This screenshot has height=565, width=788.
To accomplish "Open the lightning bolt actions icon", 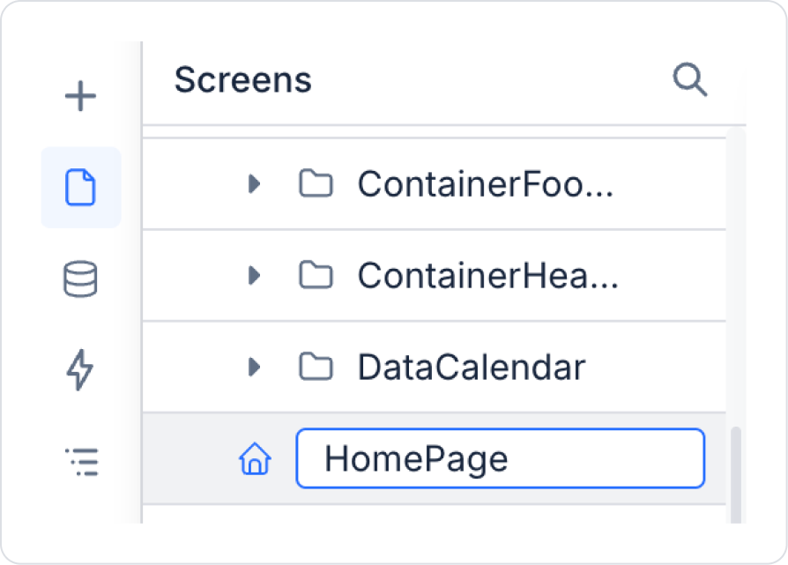I will point(81,369).
